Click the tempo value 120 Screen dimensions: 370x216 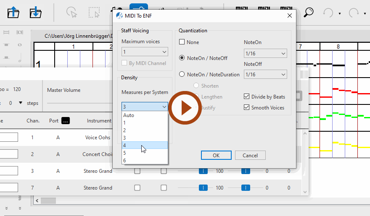click(17, 89)
